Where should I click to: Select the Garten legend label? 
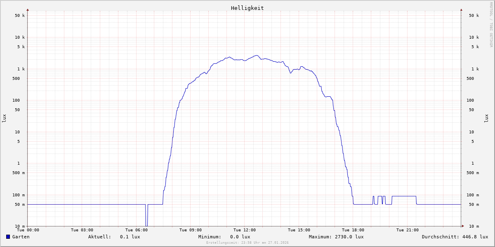tap(21, 237)
